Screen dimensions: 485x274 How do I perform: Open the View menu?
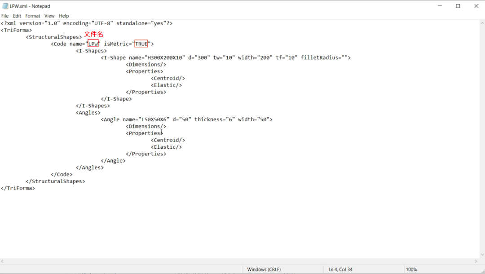[49, 16]
